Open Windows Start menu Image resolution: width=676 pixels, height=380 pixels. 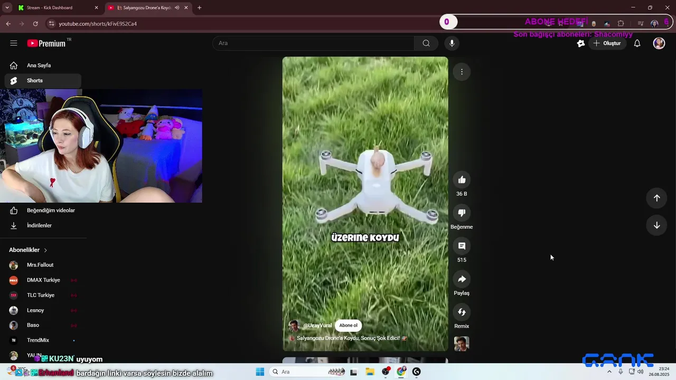[260, 372]
